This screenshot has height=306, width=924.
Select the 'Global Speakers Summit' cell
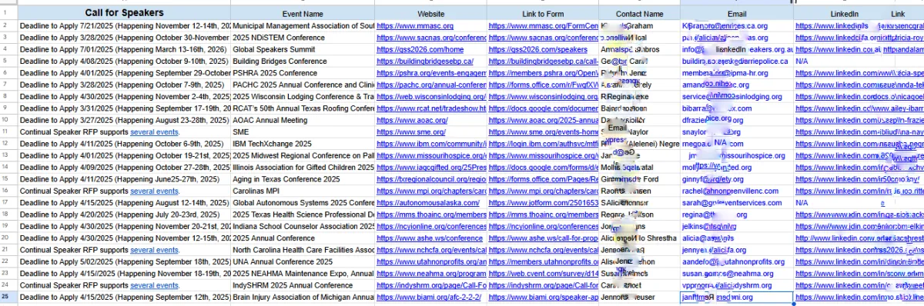[x=303, y=49]
